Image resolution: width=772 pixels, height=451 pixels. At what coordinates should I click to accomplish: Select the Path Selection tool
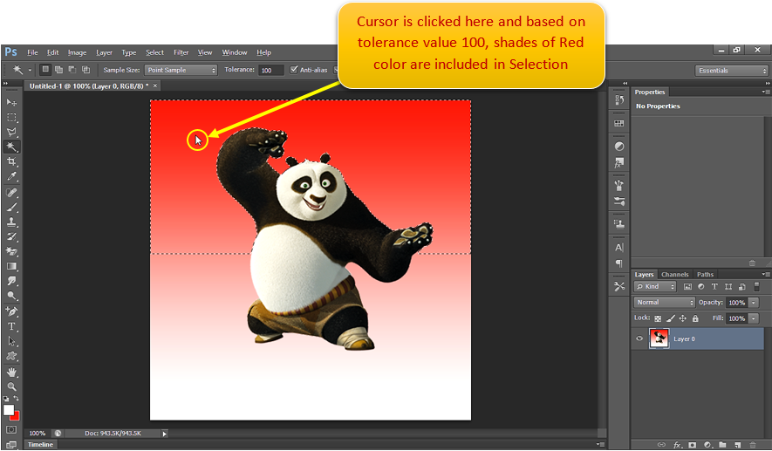(11, 341)
